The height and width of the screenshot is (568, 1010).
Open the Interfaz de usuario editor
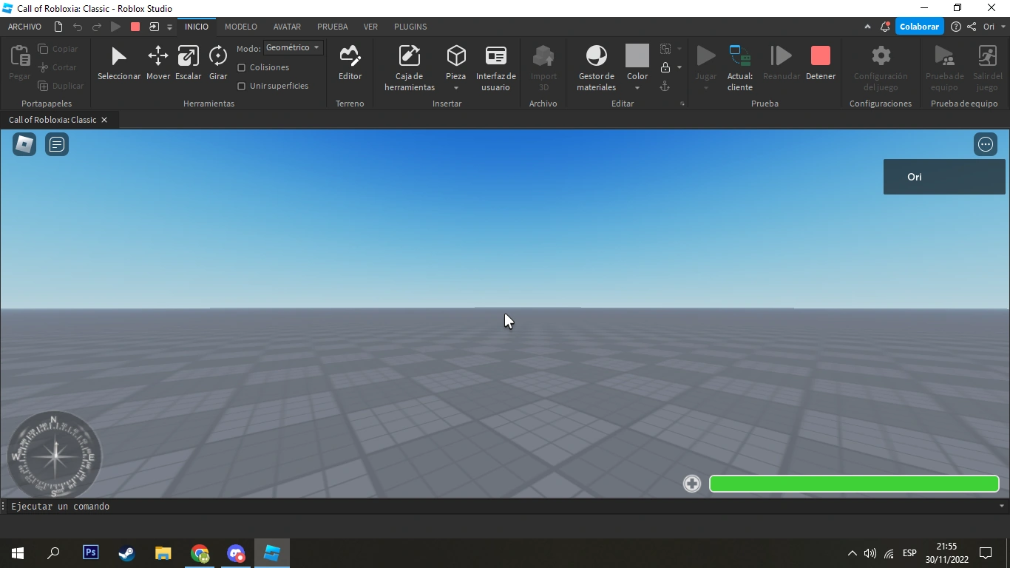click(x=495, y=63)
